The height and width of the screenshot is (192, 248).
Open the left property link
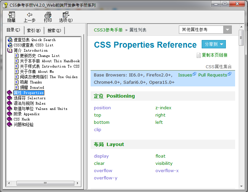click(x=159, y=122)
